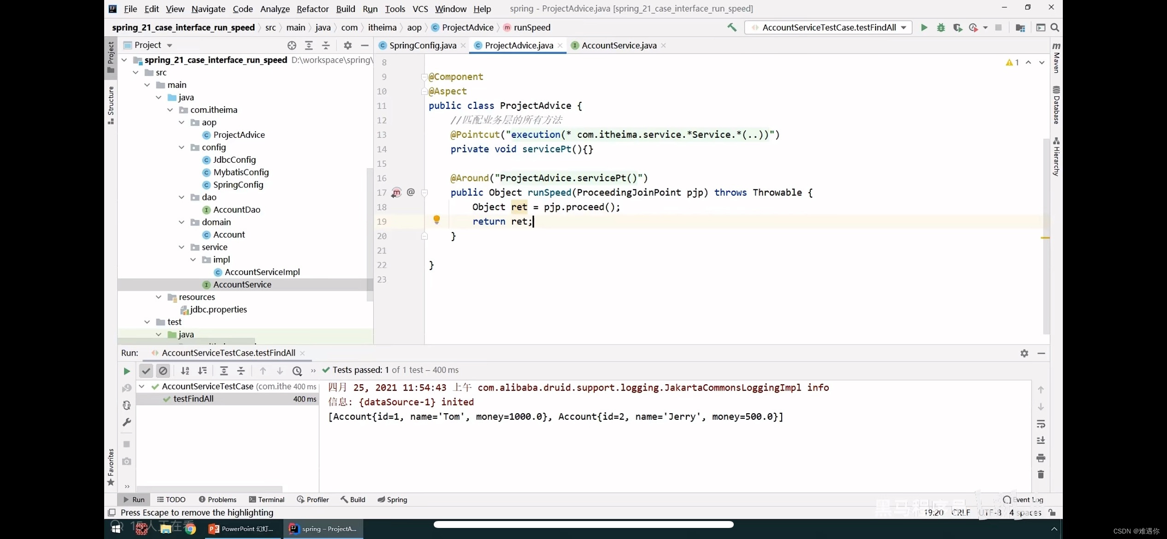This screenshot has width=1167, height=539.
Task: Click runSpeed in the breadcrumb bar
Action: click(532, 28)
